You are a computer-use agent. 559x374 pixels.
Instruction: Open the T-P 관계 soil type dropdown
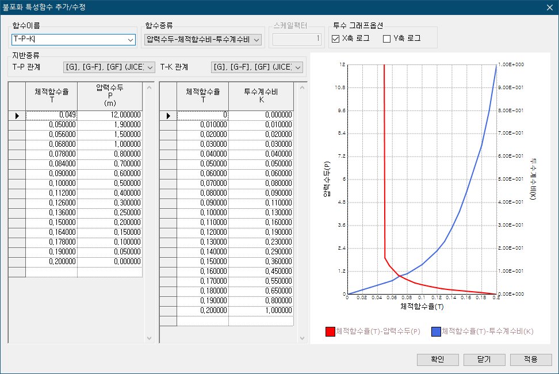coord(150,68)
